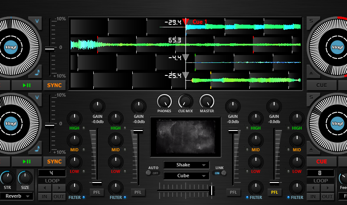Click the CUE MIX knob
This screenshot has width=347, height=205.
pos(186,101)
